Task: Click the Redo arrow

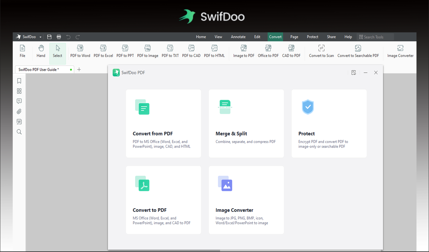Action: pos(78,37)
